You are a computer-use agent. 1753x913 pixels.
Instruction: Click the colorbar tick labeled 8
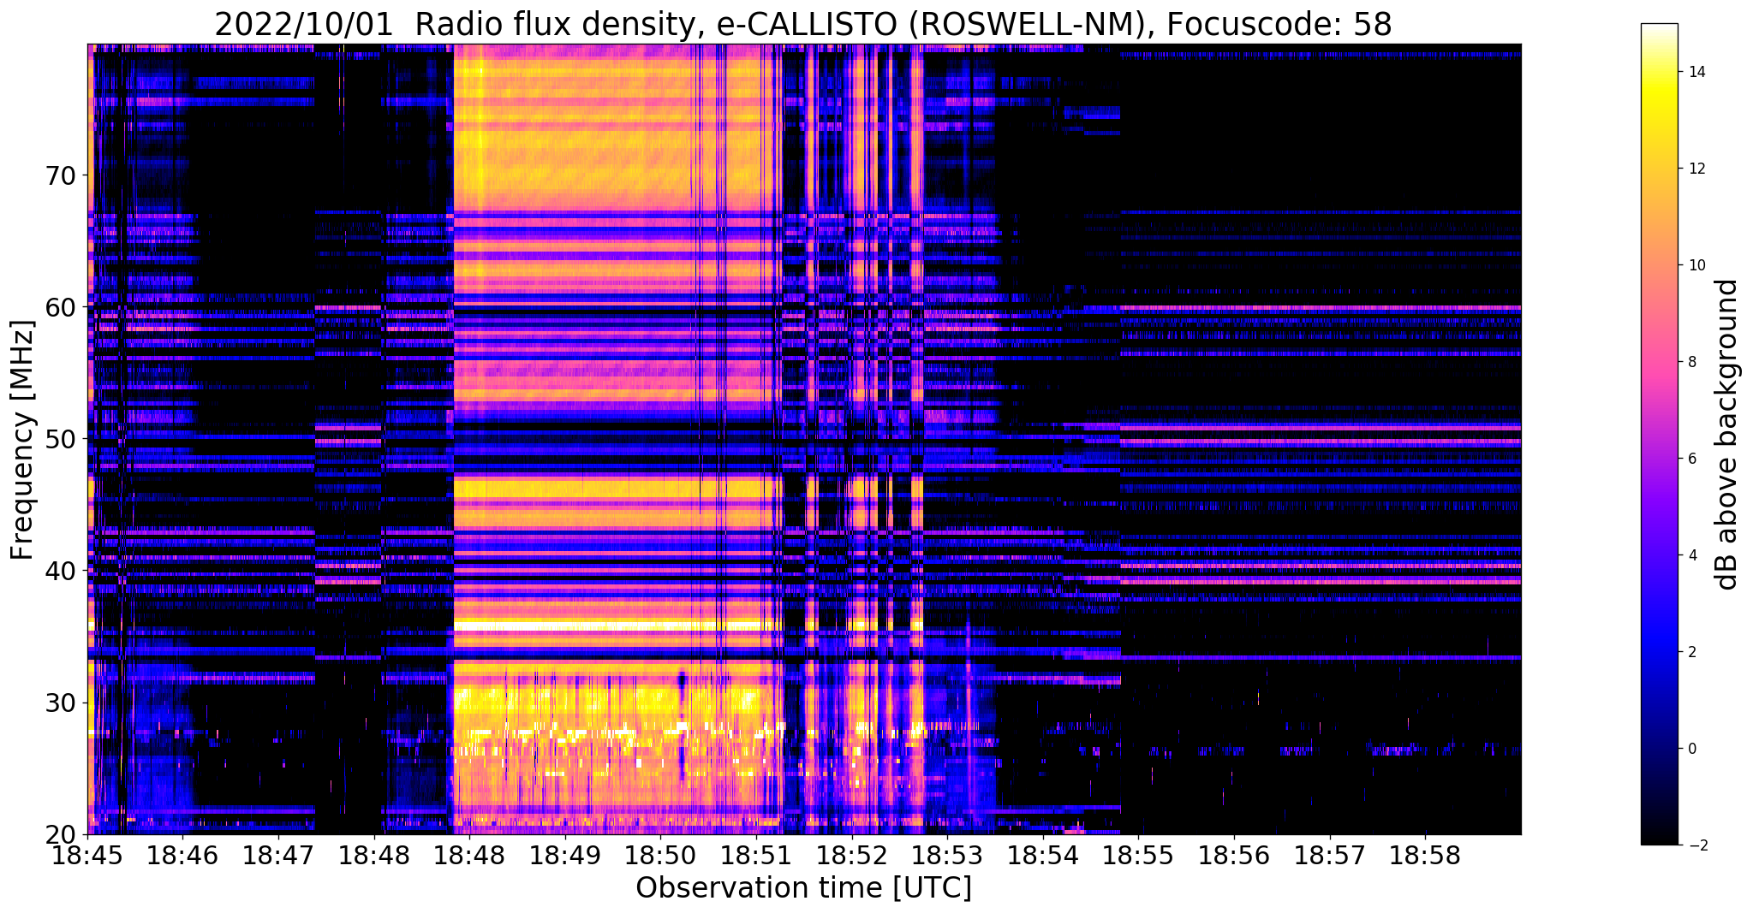1691,362
